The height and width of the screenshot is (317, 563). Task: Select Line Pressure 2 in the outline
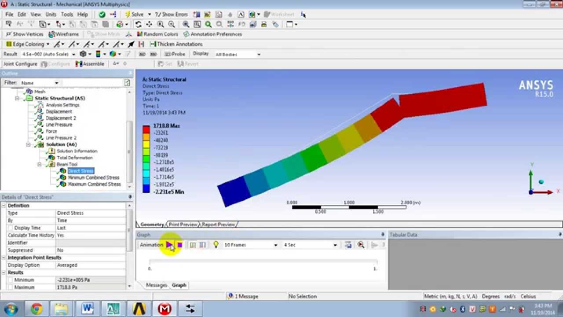61,138
